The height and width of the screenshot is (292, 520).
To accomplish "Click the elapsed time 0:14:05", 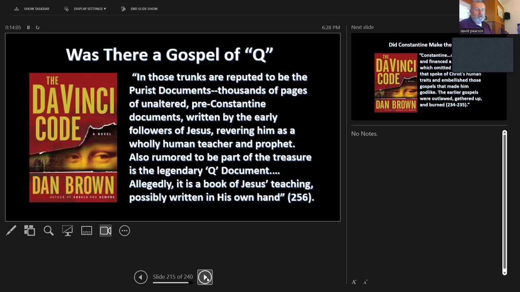I will tap(13, 28).
